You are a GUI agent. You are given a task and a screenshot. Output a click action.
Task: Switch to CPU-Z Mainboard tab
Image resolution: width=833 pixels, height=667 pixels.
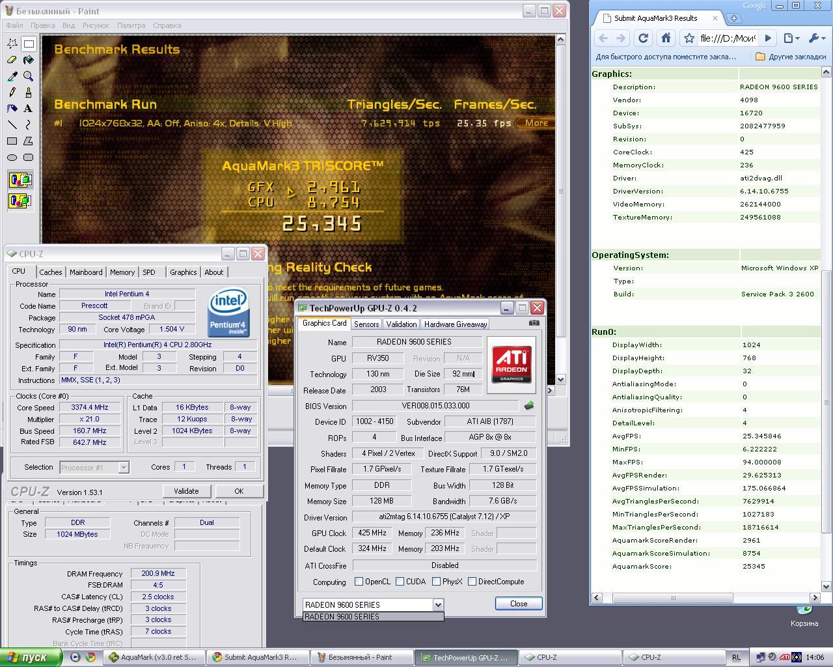coord(86,272)
